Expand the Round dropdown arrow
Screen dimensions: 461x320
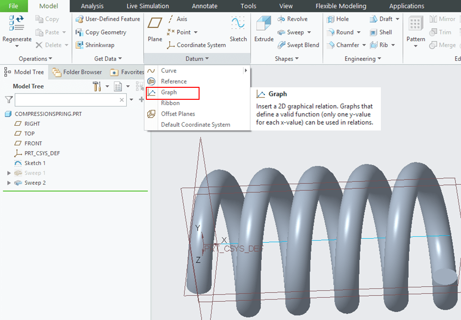coord(358,32)
